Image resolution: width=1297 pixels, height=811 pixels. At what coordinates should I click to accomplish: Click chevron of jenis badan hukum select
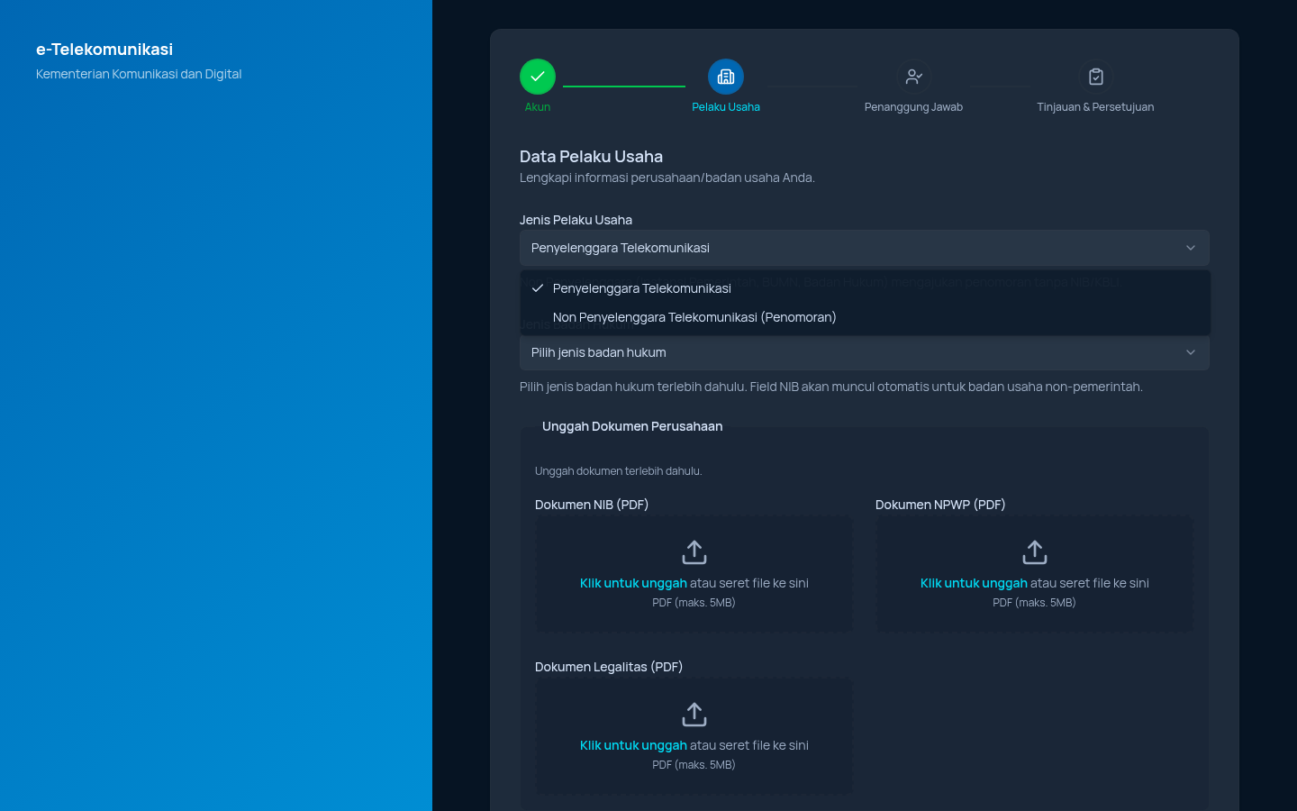tap(1191, 352)
